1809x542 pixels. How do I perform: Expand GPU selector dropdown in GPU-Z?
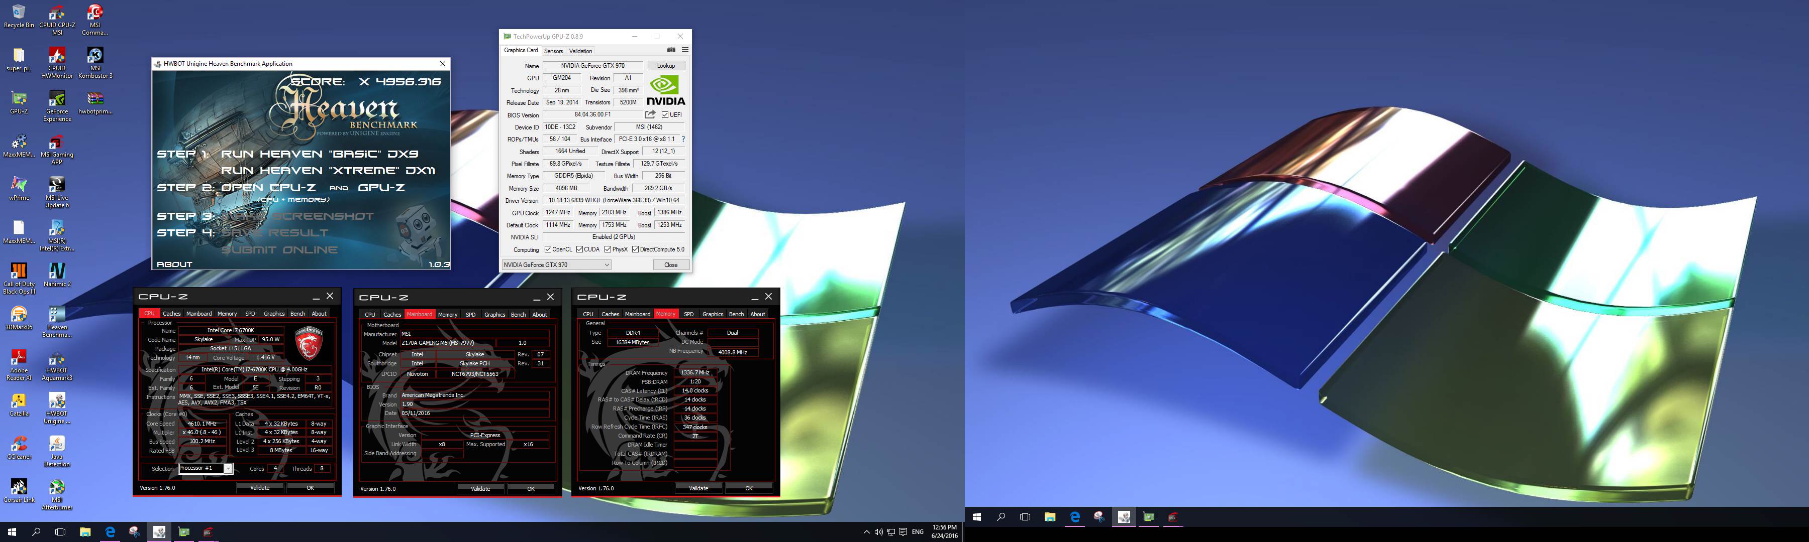(607, 265)
